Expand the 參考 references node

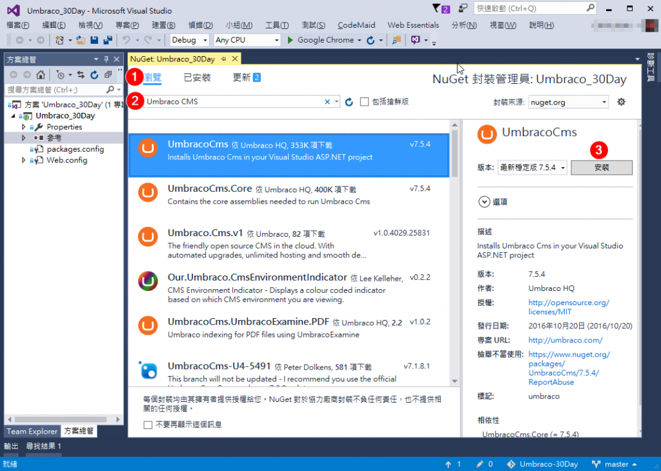coord(24,138)
